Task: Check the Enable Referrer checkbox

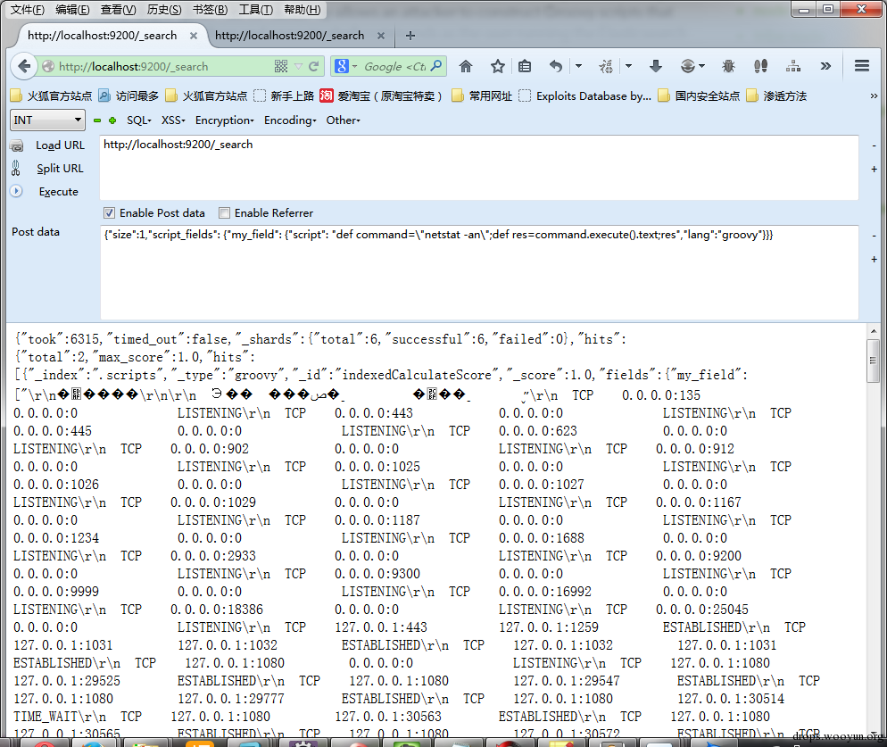Action: tap(225, 212)
